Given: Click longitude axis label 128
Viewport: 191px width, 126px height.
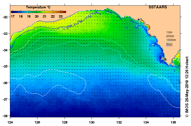Looking at the screenshot, I should [x=65, y=122].
